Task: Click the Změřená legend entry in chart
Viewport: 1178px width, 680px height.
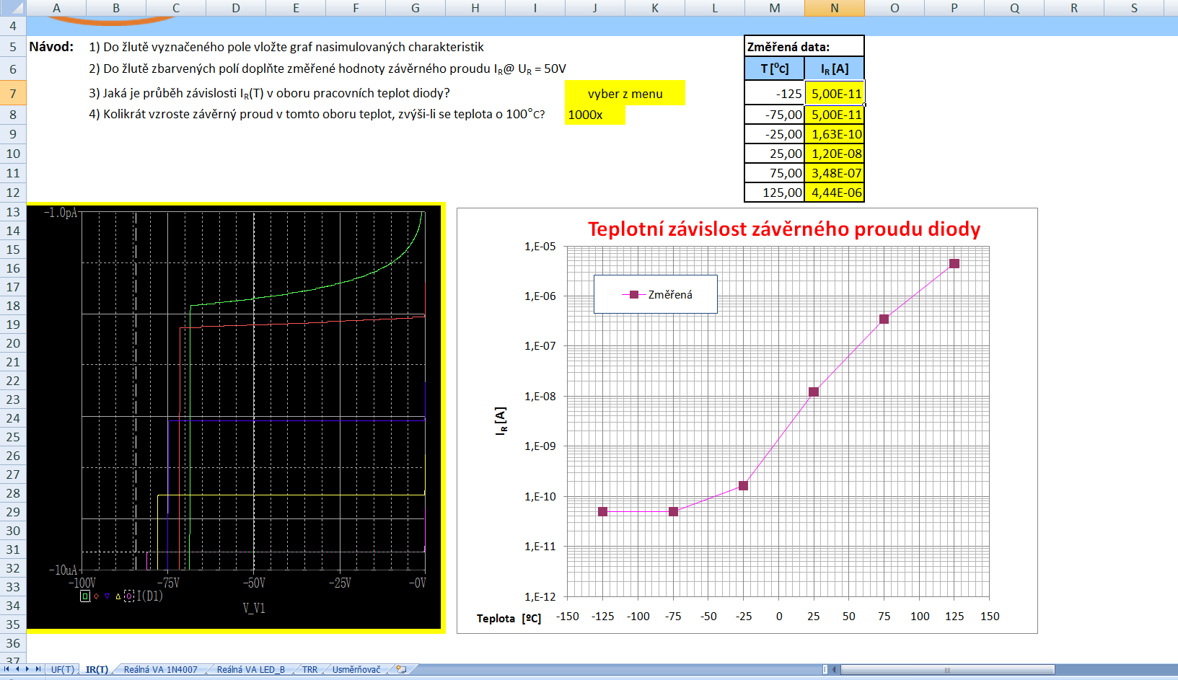Action: (x=656, y=294)
